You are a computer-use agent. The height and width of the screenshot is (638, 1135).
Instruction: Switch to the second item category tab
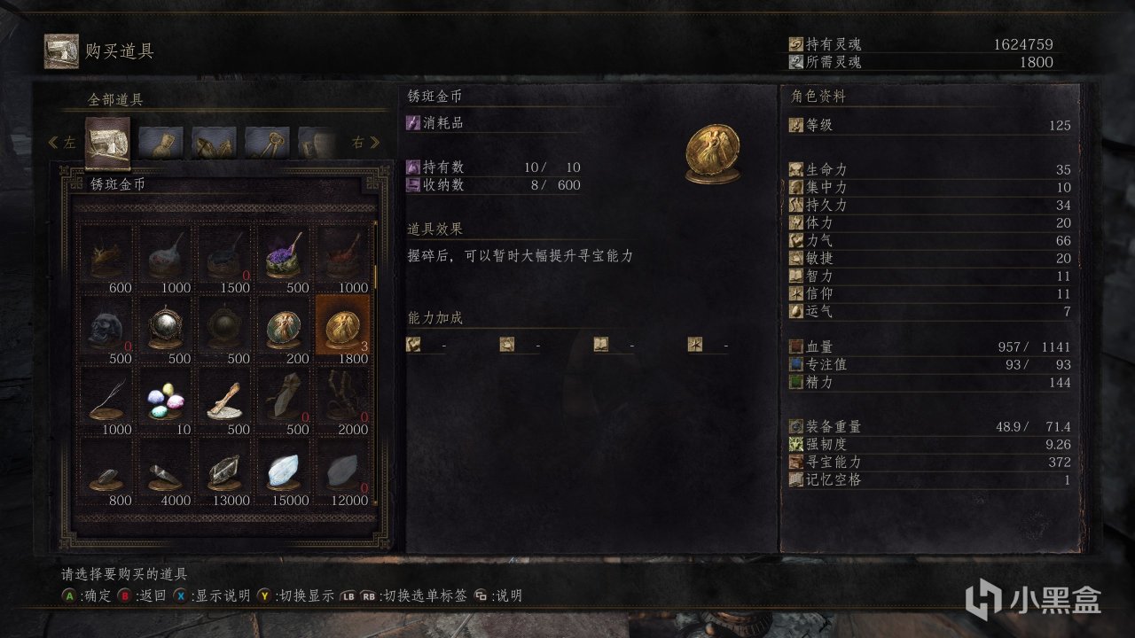click(x=160, y=142)
